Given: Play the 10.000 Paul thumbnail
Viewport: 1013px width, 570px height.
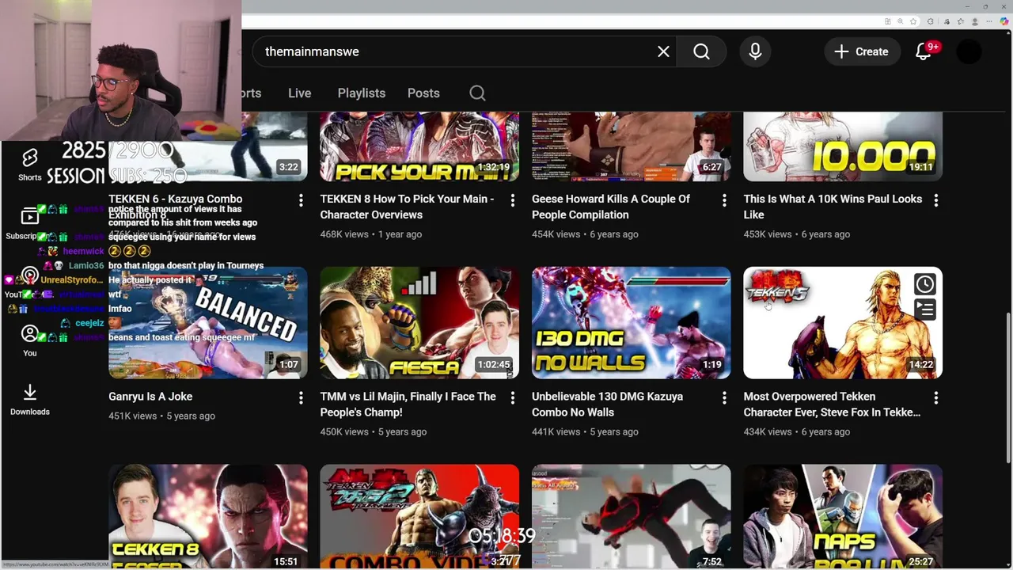Looking at the screenshot, I should pos(843,146).
